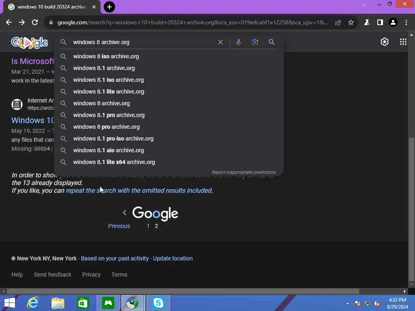Open the Xbox games taskbar icon
415x311 pixels.
tap(108, 303)
